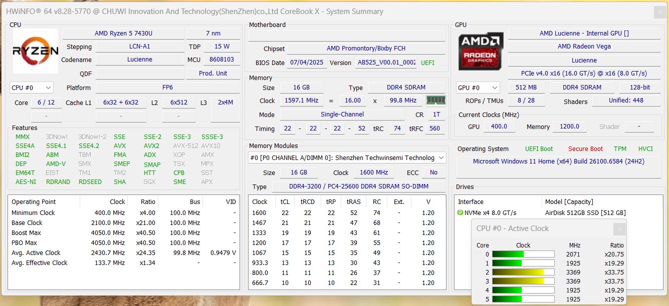Click the AMD Promontory/Bixby FCH chipset field
The height and width of the screenshot is (306, 669).
pos(366,48)
